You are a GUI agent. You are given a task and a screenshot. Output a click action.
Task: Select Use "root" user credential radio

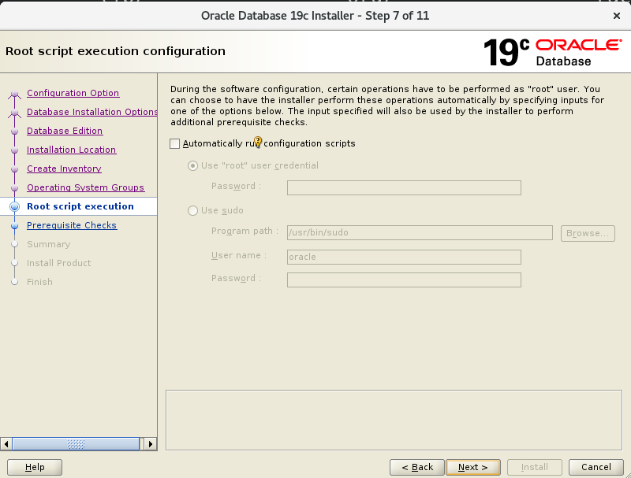click(192, 165)
